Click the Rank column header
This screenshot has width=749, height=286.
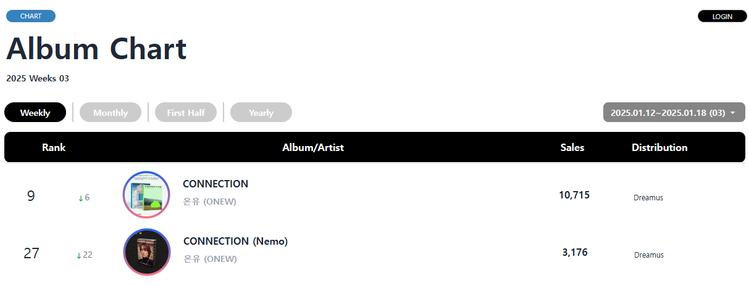click(54, 147)
